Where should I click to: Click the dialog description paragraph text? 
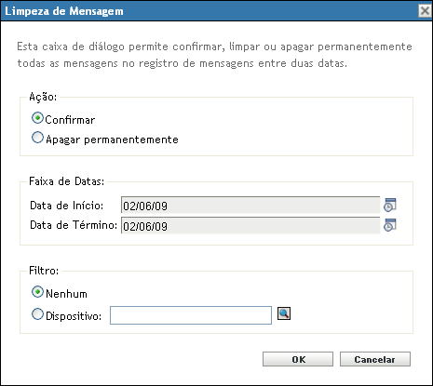(214, 55)
